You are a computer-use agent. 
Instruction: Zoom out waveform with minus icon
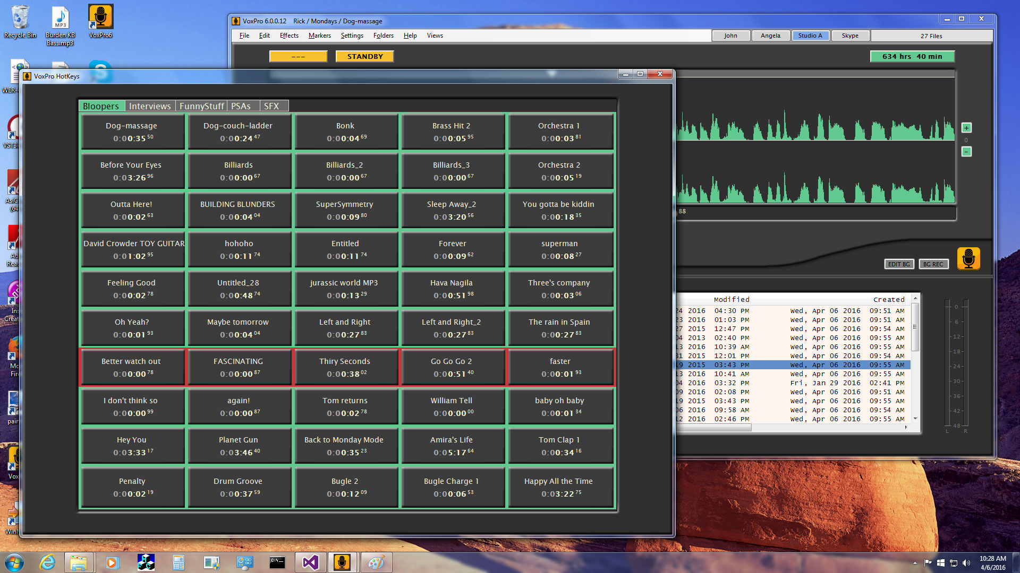point(966,152)
